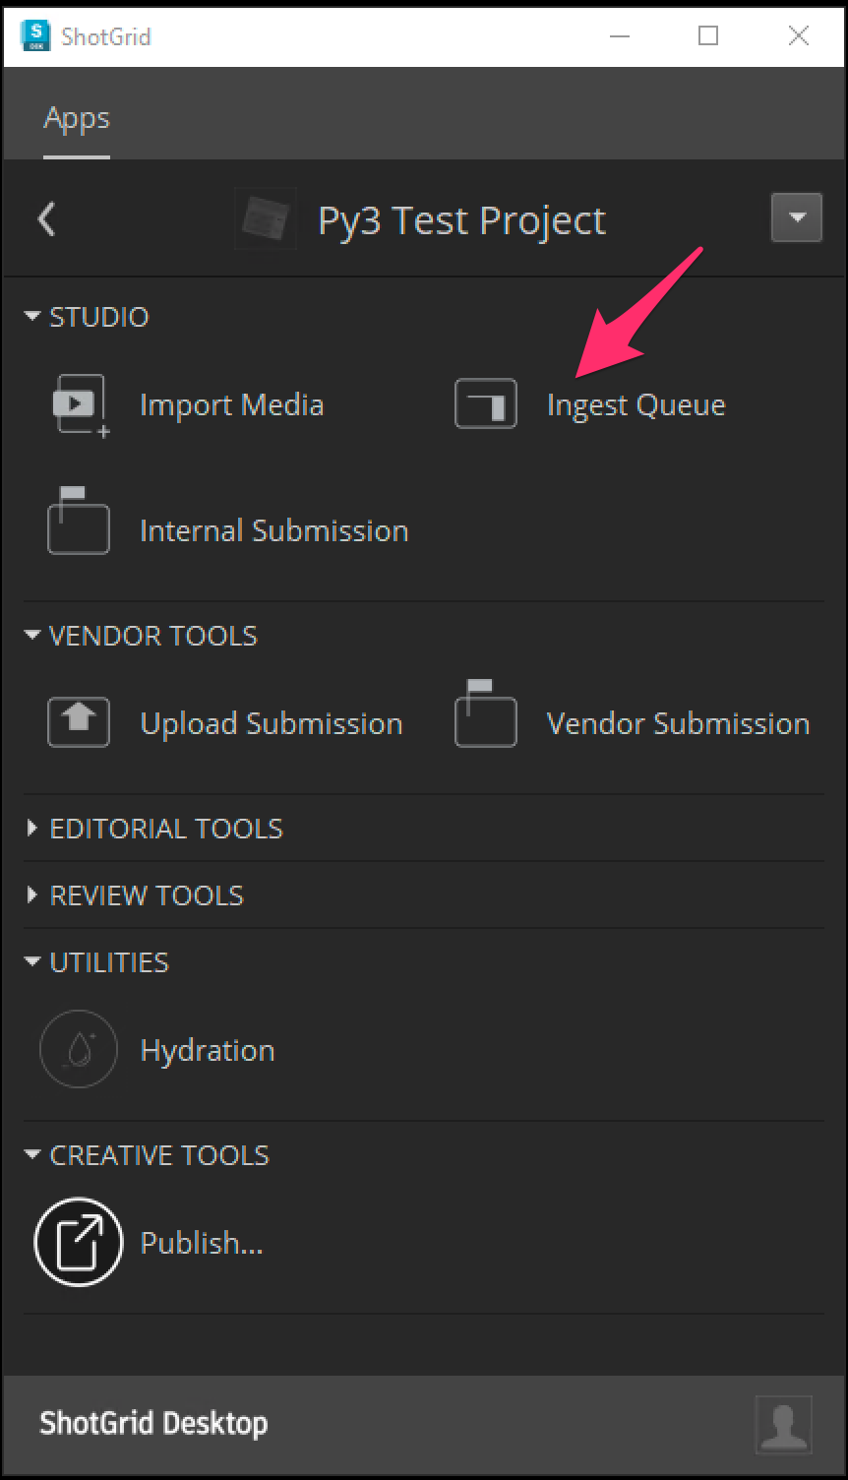Click the ShotGrid window title icon
The width and height of the screenshot is (848, 1480).
pos(34,36)
